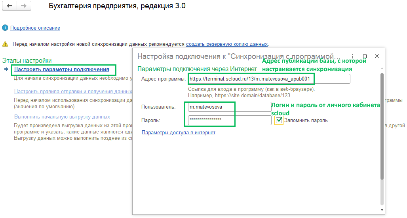
Task: Go back with the left arrow button
Action: tap(10, 6)
